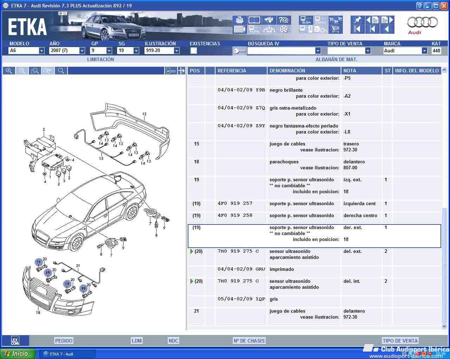
Task: Toggle the Existencias checkbox
Action: (x=193, y=51)
